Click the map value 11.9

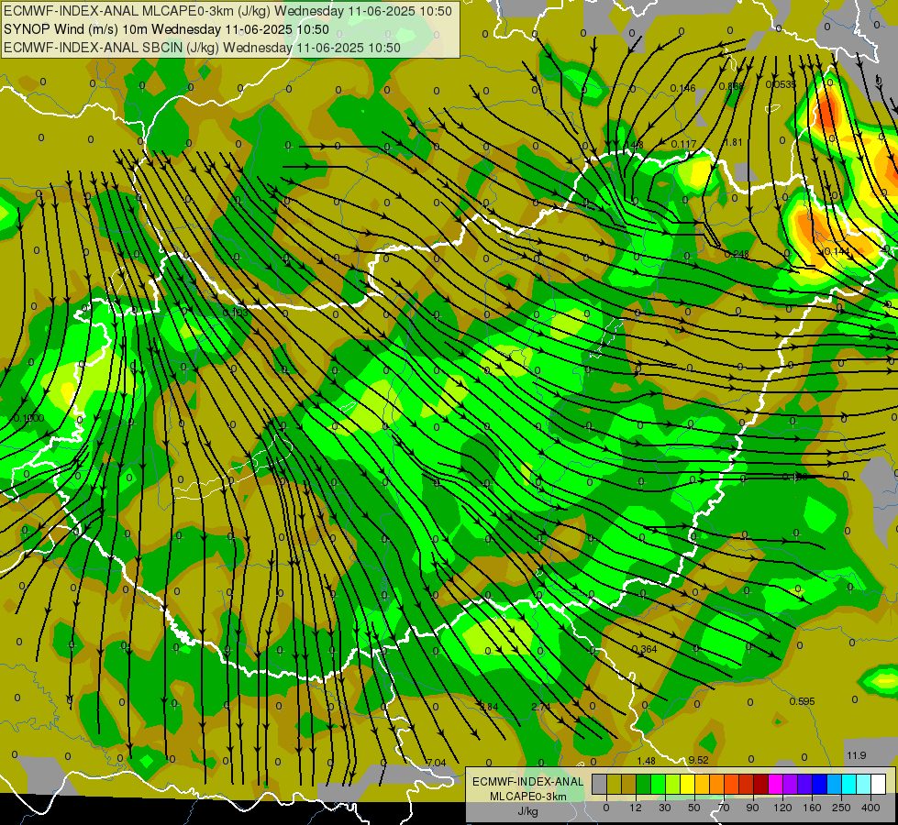pyautogui.click(x=856, y=755)
